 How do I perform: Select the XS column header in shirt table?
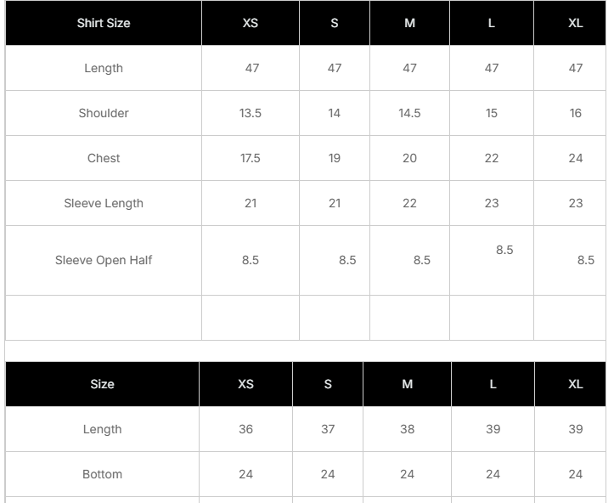coord(251,23)
